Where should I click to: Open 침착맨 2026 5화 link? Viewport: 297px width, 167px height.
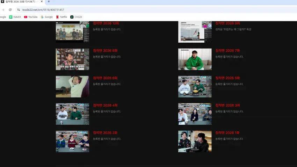[x=227, y=78]
